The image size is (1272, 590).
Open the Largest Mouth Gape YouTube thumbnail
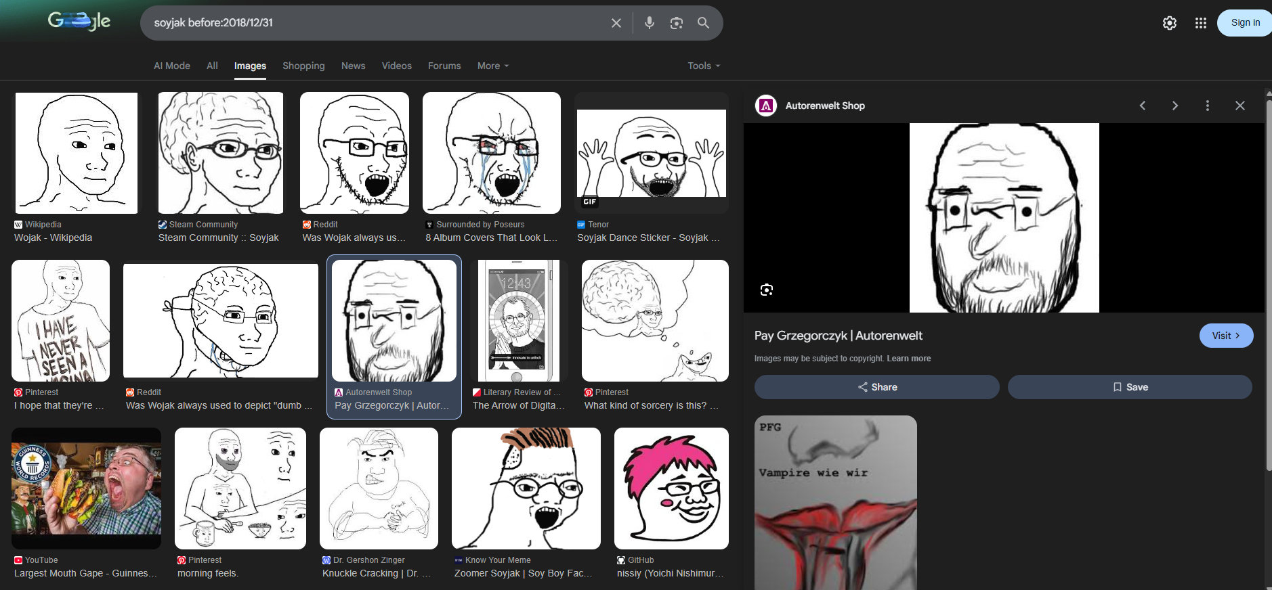(x=86, y=489)
